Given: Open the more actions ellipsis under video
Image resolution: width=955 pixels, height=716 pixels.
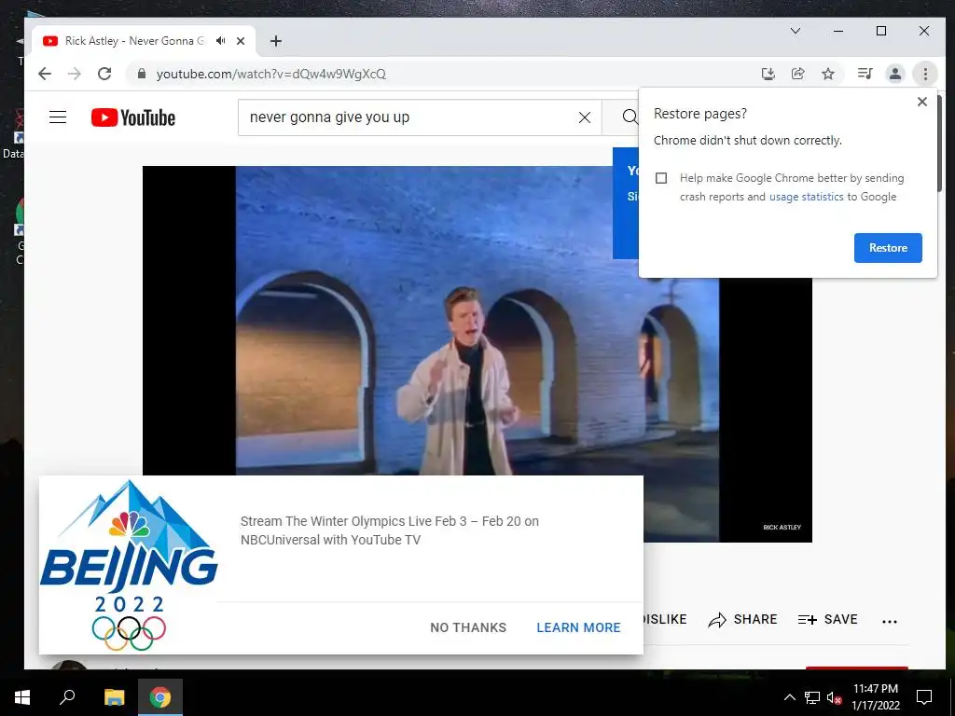Looking at the screenshot, I should click(889, 621).
